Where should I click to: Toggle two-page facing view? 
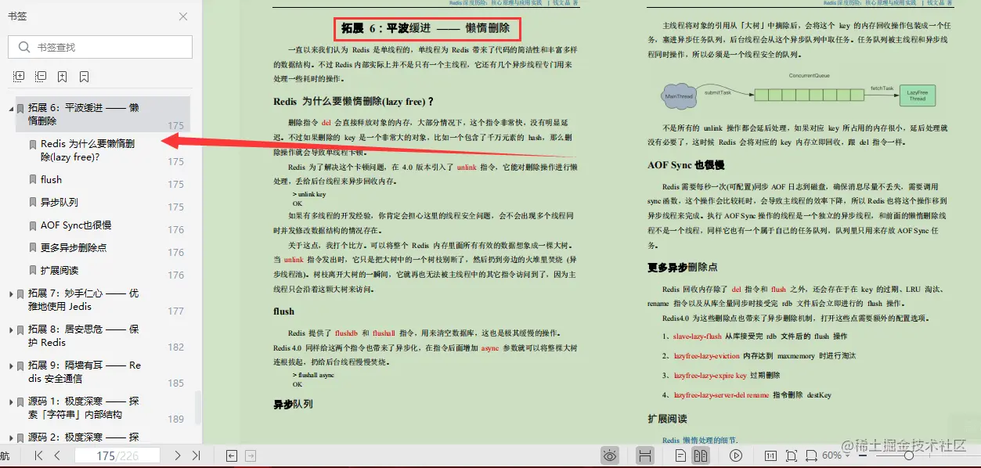point(699,455)
